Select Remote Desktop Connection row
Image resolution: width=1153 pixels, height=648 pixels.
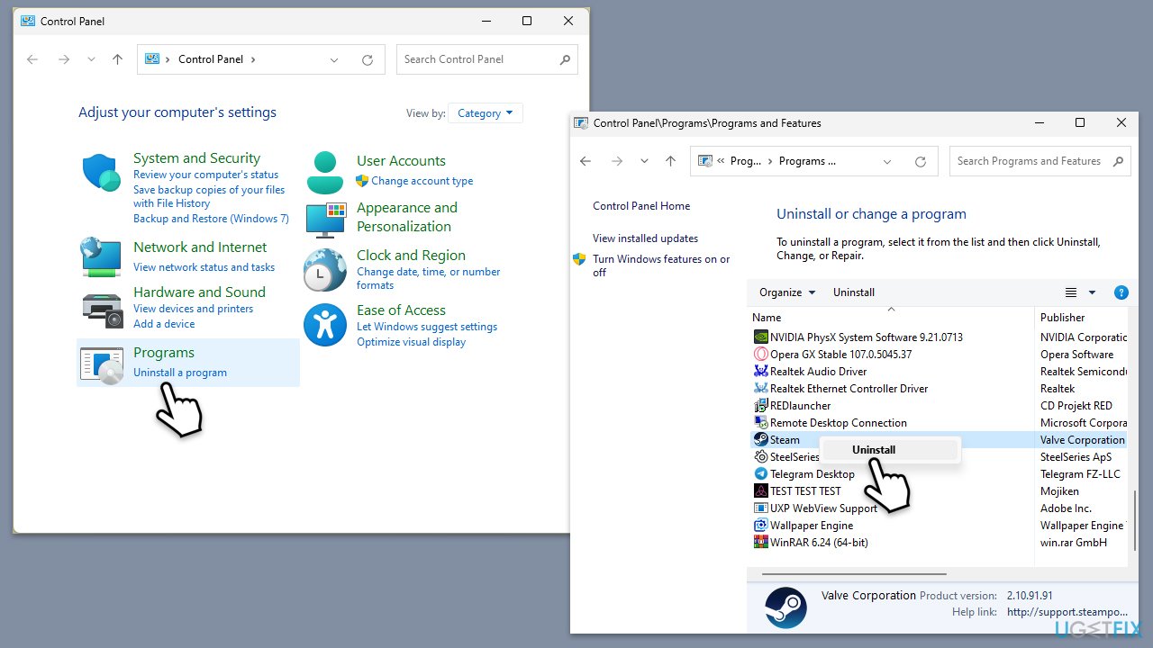pyautogui.click(x=938, y=423)
